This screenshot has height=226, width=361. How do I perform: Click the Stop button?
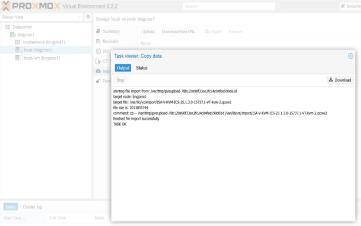coord(120,80)
